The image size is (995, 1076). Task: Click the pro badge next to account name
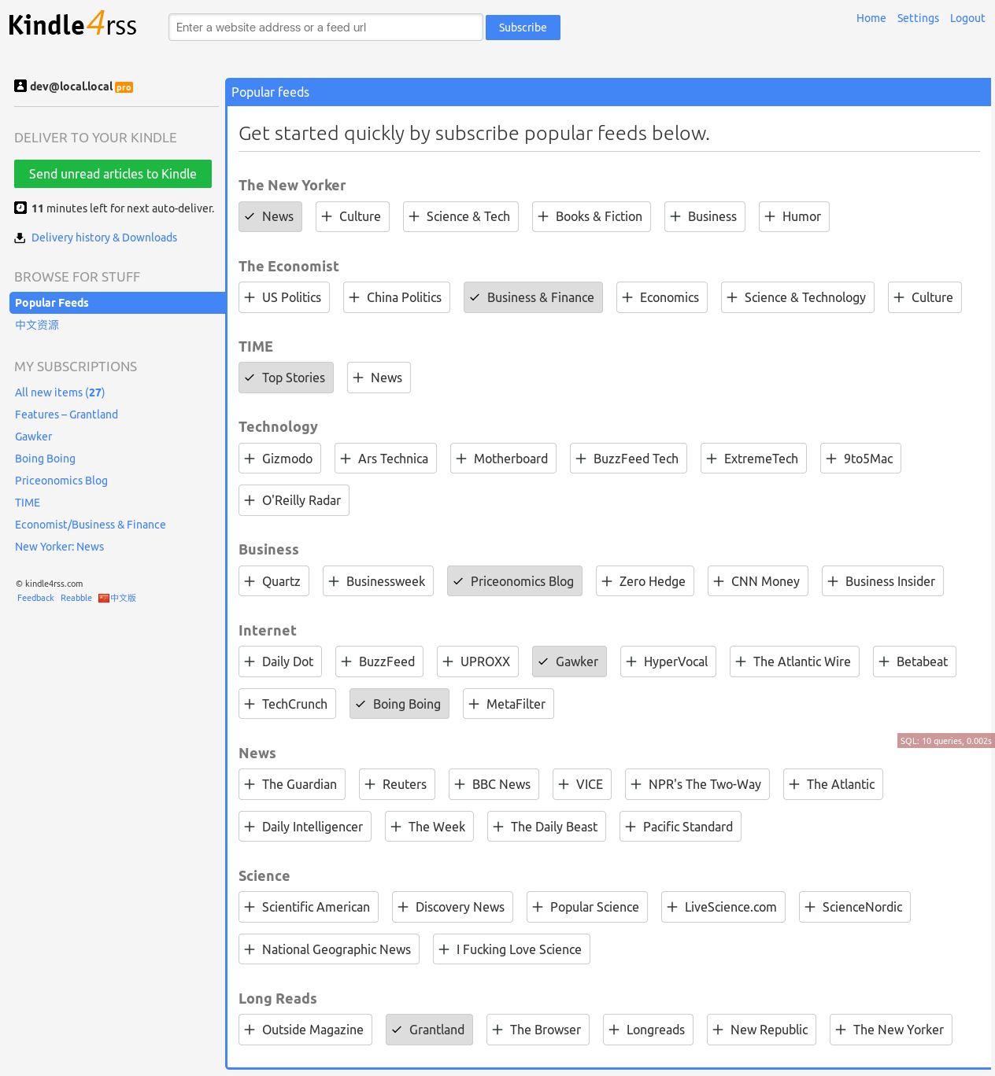pyautogui.click(x=124, y=87)
